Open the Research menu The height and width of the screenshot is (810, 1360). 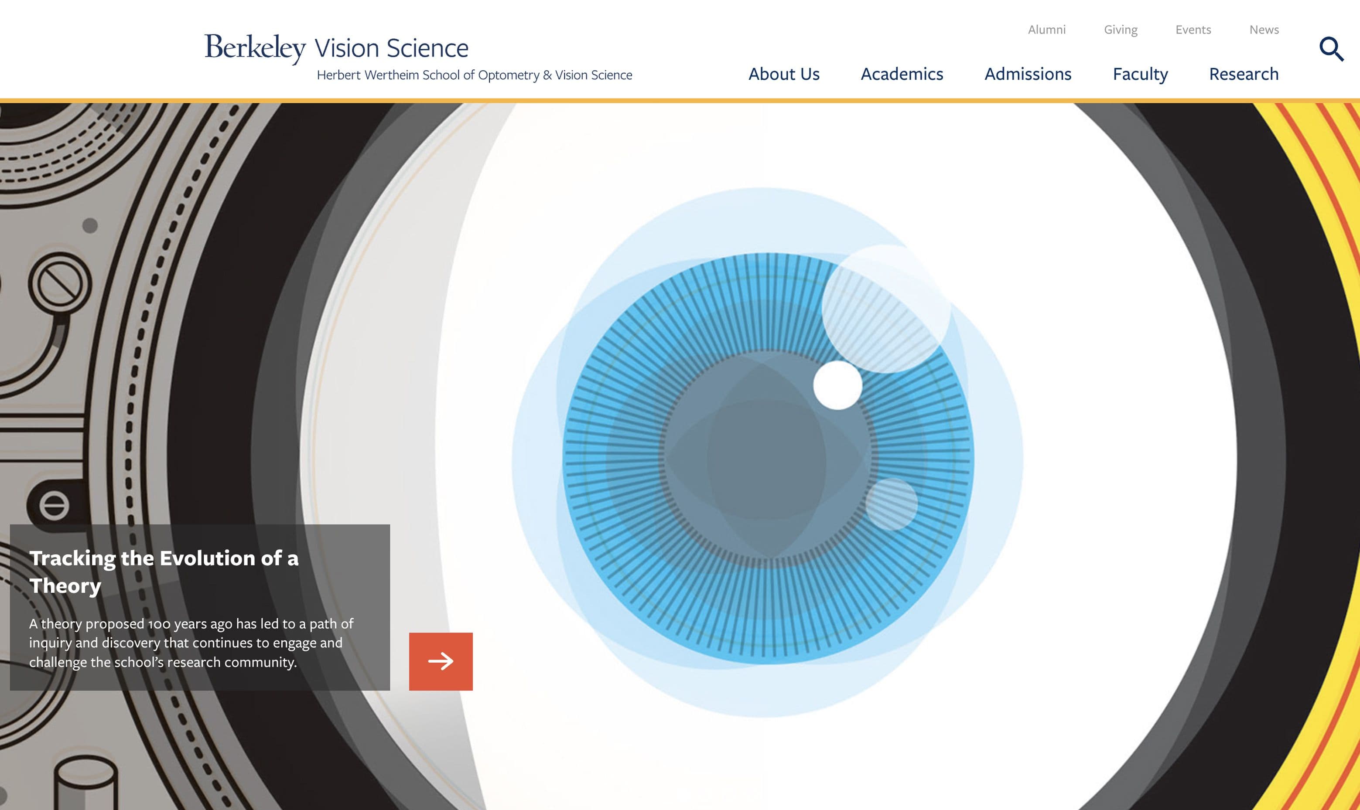pos(1243,74)
